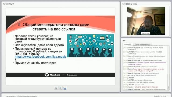Click the speaker name label on video

(x=145, y=33)
